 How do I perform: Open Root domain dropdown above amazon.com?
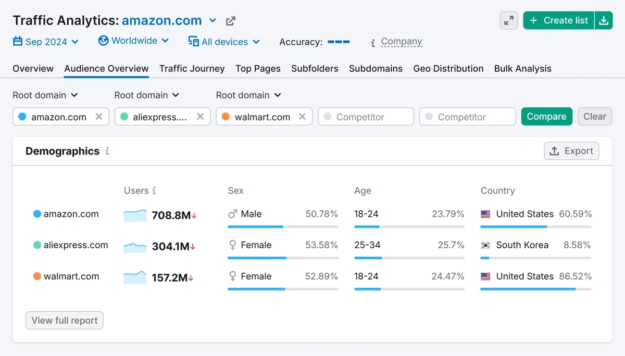tap(45, 95)
